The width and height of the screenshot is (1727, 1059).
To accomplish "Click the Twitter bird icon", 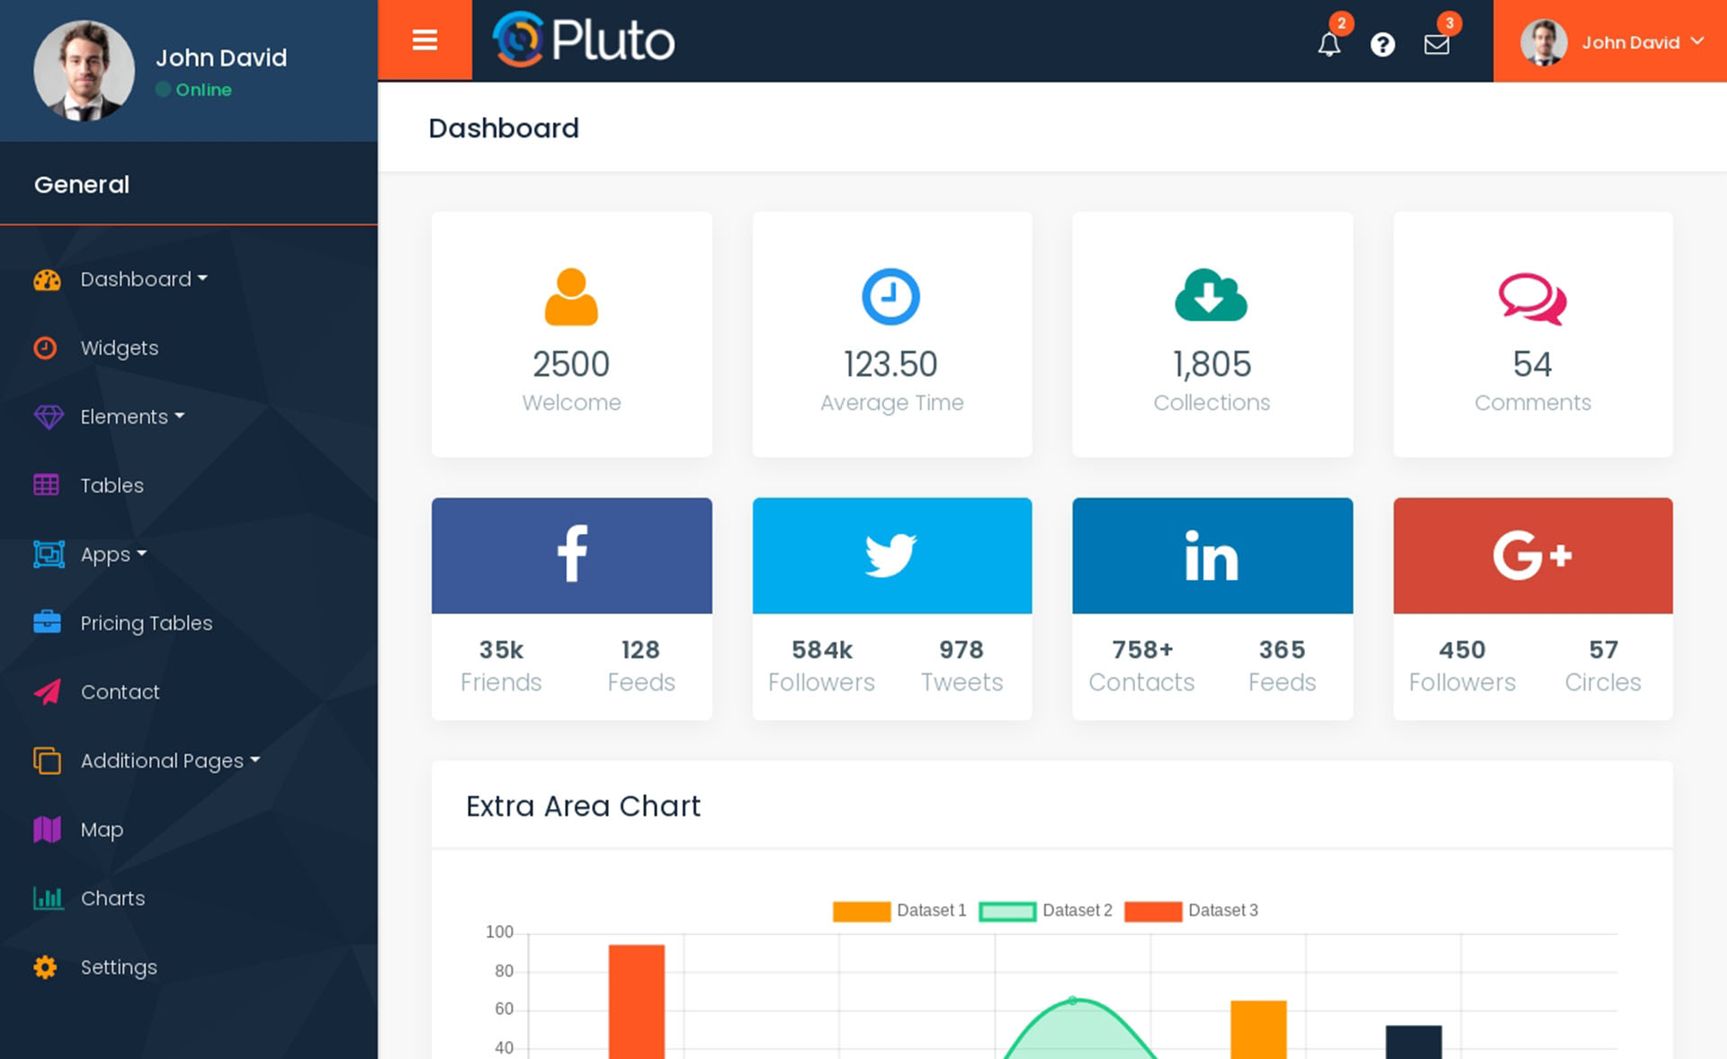I will [x=890, y=555].
